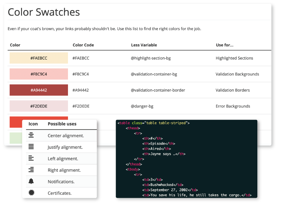Click the #F2DEDE color code cell

81,106
